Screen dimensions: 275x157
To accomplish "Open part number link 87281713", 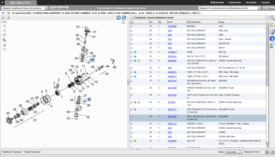I will pyautogui.click(x=172, y=124).
